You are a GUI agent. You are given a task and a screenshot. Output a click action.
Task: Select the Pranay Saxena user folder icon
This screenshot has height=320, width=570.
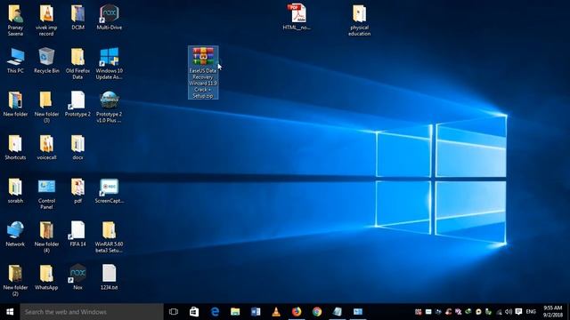[x=15, y=20]
